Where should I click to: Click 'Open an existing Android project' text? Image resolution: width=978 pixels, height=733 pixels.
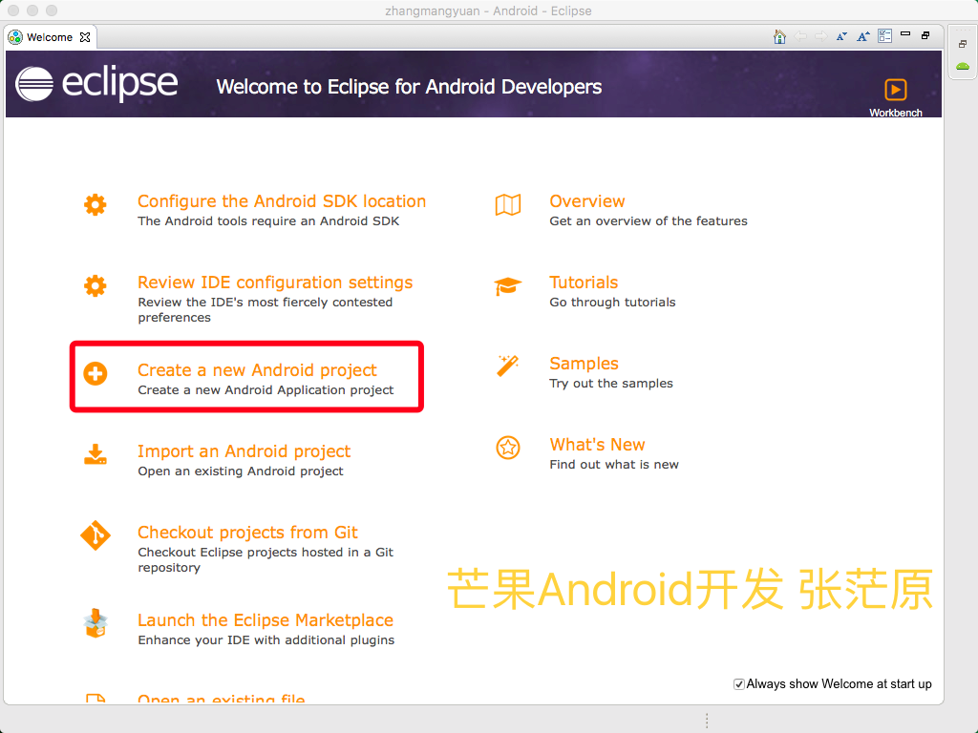[240, 471]
